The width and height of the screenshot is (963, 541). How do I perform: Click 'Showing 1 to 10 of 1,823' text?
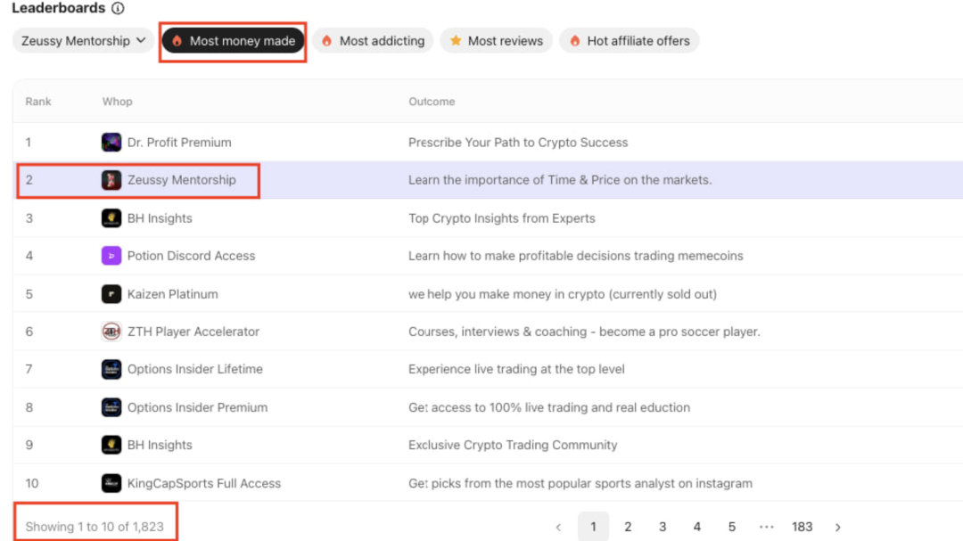[x=95, y=527]
